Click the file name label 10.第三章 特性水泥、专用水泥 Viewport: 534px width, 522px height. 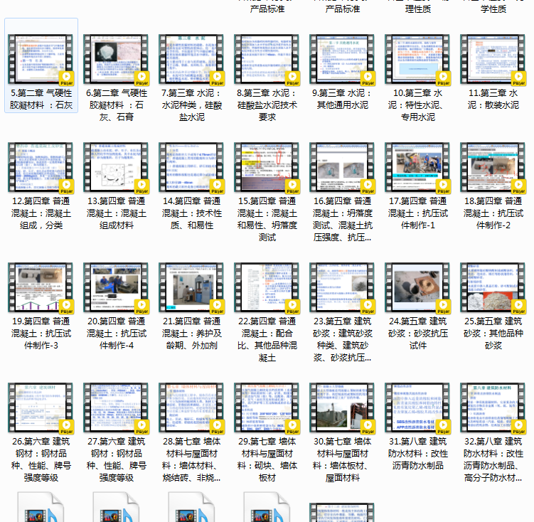[417, 105]
